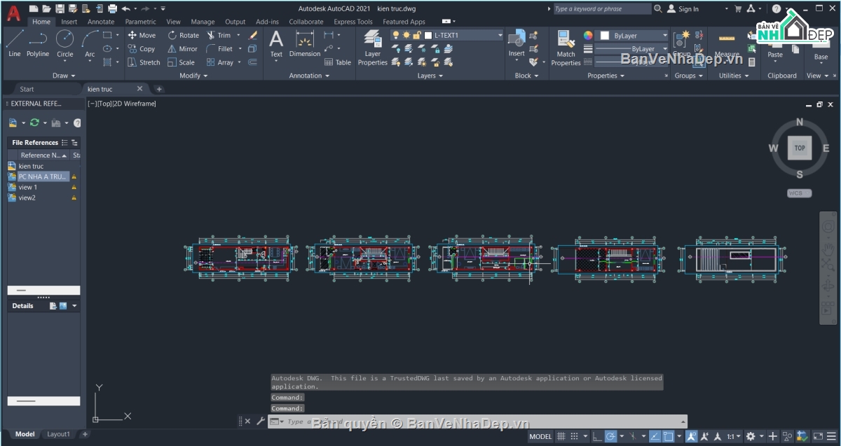Expand the Draw panel flyout
841x446 pixels.
coord(64,76)
